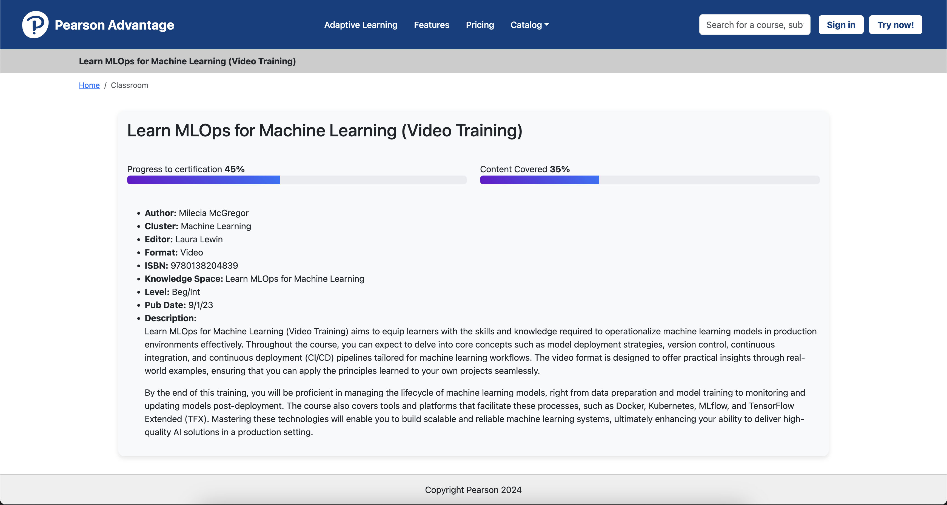
Task: Click the Content Covered progress bar
Action: (x=649, y=180)
